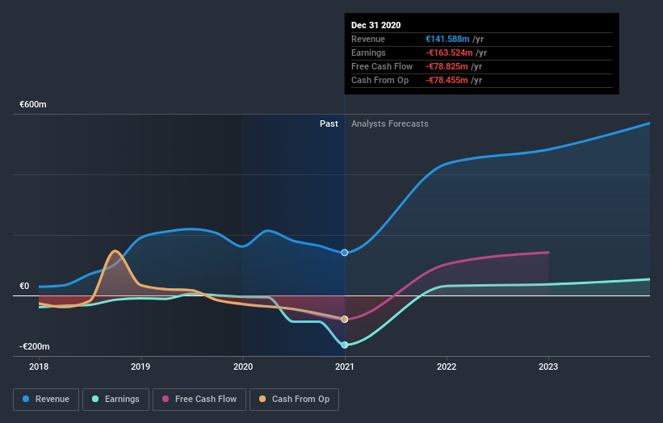Screen dimensions: 663x423
Task: Click the -€163.524m earnings value
Action: [x=449, y=52]
